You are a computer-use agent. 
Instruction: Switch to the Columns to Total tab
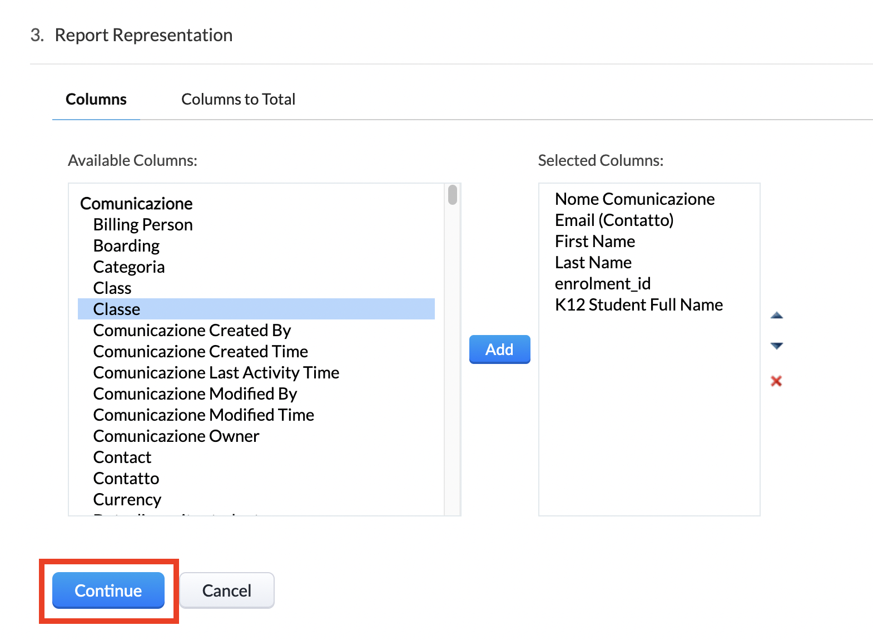(238, 100)
